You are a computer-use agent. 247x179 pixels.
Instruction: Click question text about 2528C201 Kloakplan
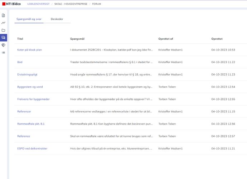[x=112, y=50]
